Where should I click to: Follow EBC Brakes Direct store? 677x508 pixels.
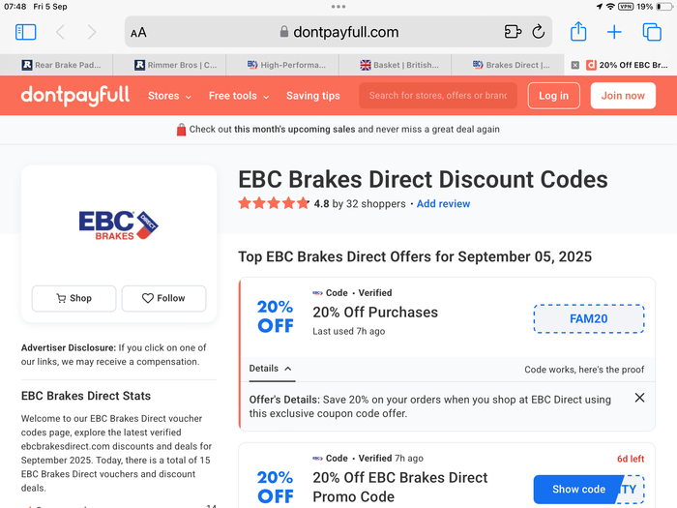(x=163, y=298)
